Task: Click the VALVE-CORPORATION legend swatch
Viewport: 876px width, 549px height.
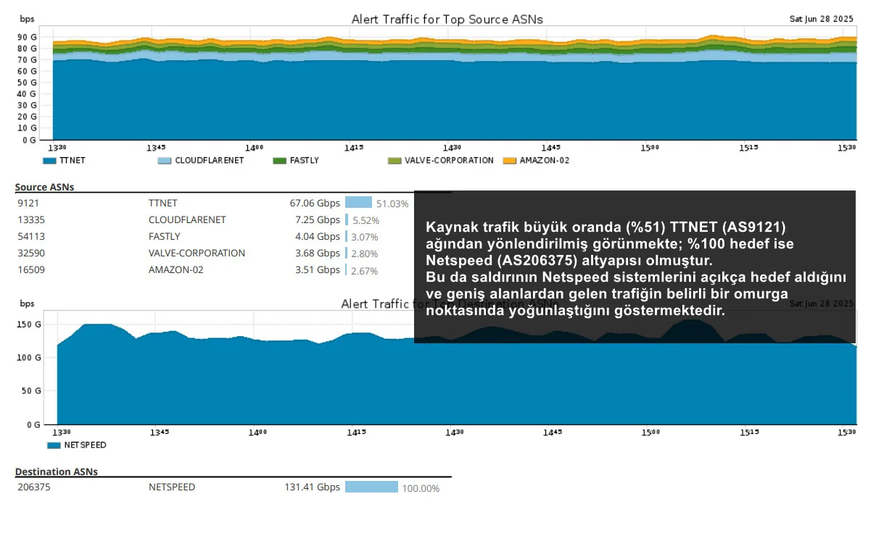Action: 394,160
